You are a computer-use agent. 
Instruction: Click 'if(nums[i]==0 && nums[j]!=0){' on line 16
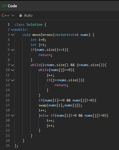click(67, 100)
